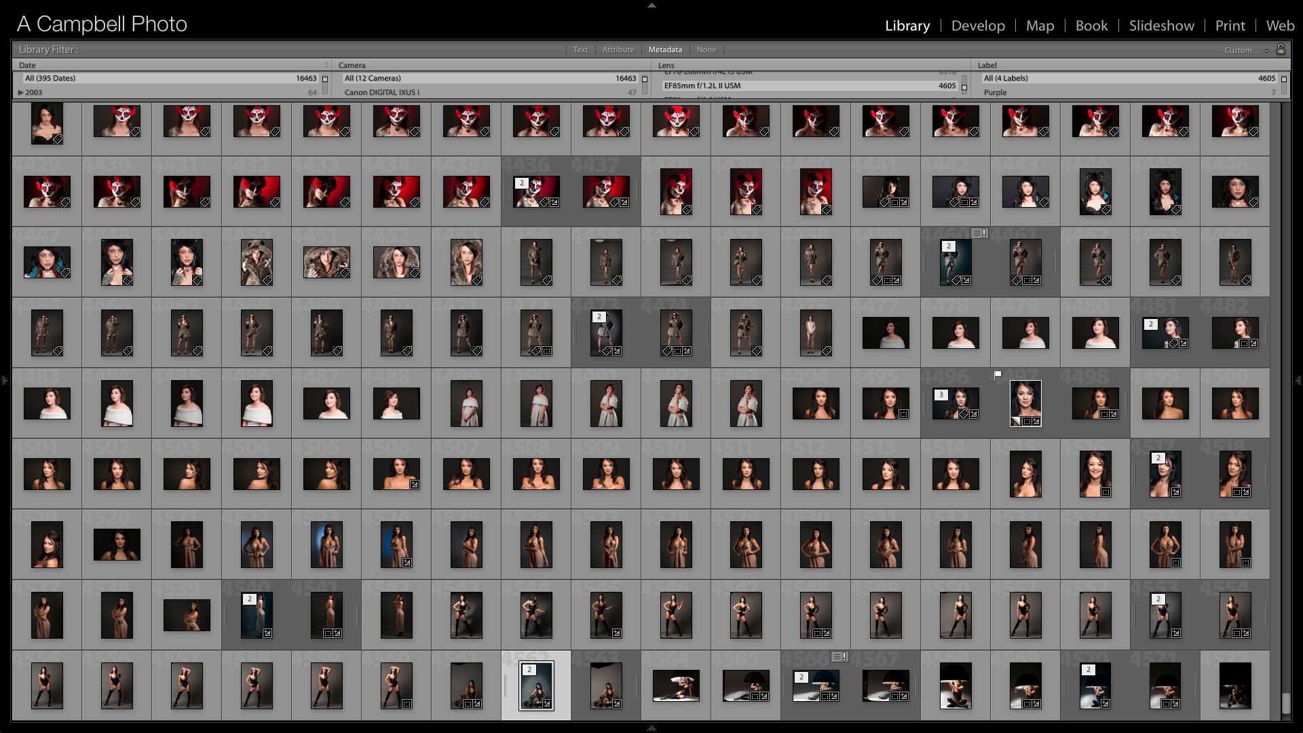The width and height of the screenshot is (1303, 733).
Task: Show the right panel via edge arrow
Action: pos(1298,381)
